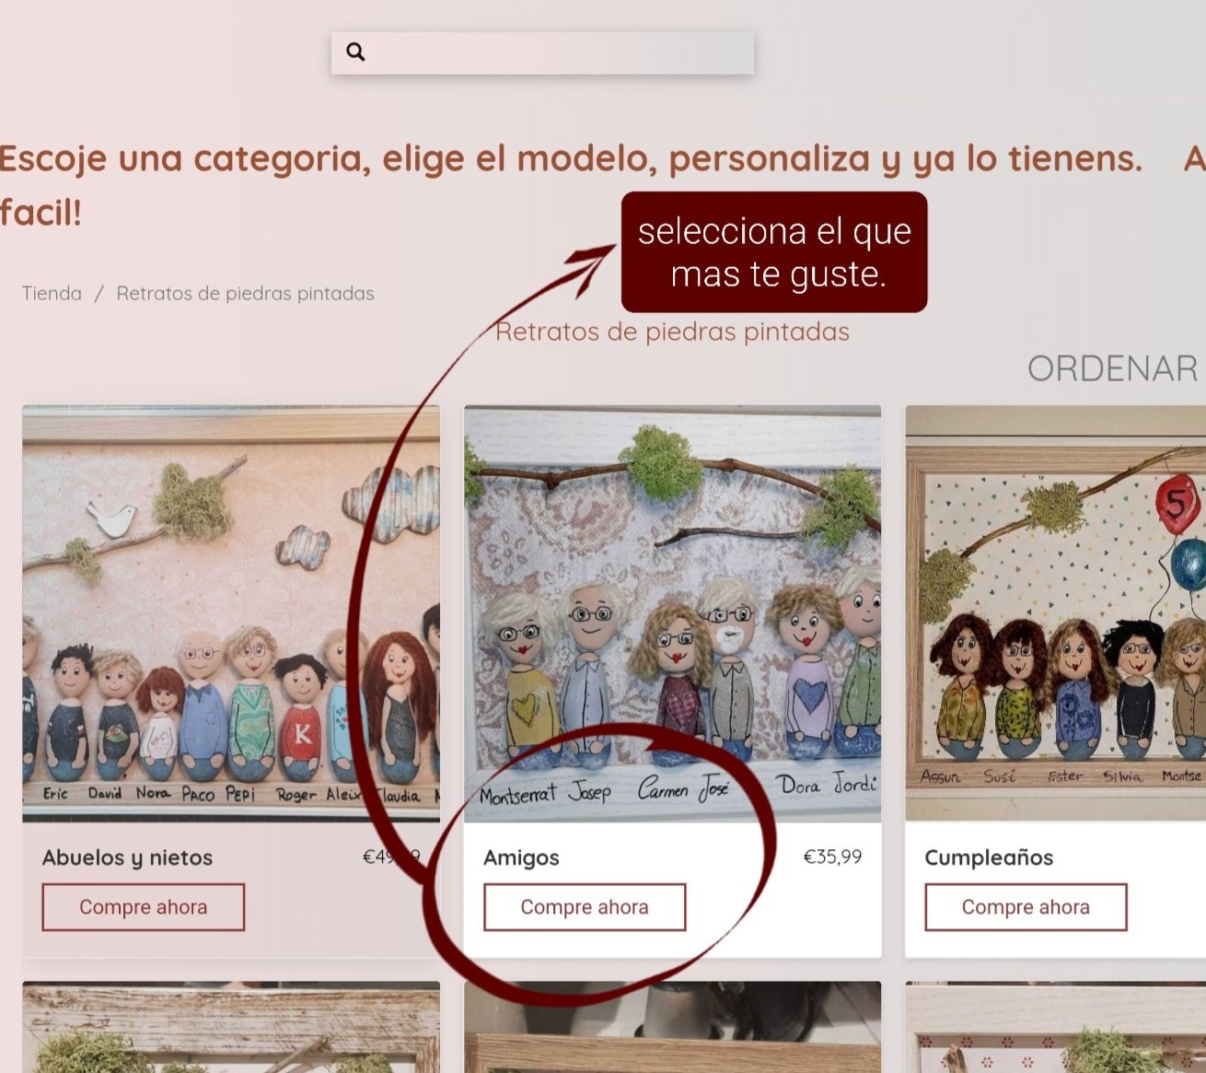
Task: Click the €35,99 price of Amigos
Action: 832,857
